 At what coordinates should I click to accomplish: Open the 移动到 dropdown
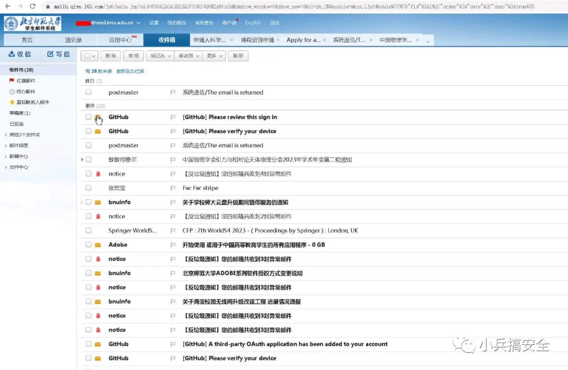coord(188,56)
